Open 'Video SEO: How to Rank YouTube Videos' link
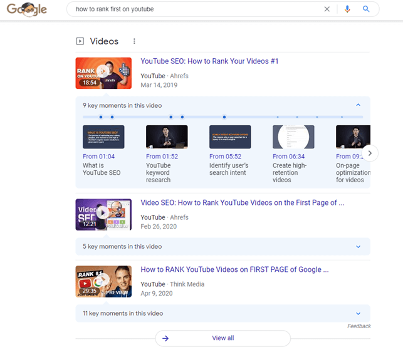Viewport: 403px width, 352px height. (x=243, y=202)
